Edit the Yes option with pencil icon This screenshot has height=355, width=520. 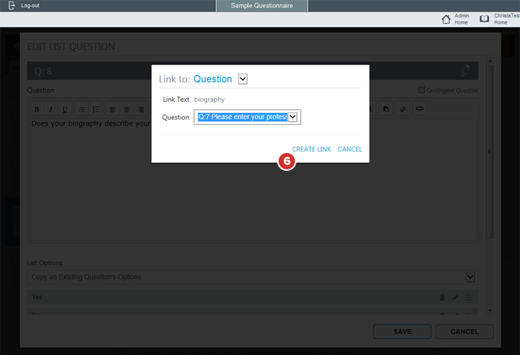tap(455, 297)
